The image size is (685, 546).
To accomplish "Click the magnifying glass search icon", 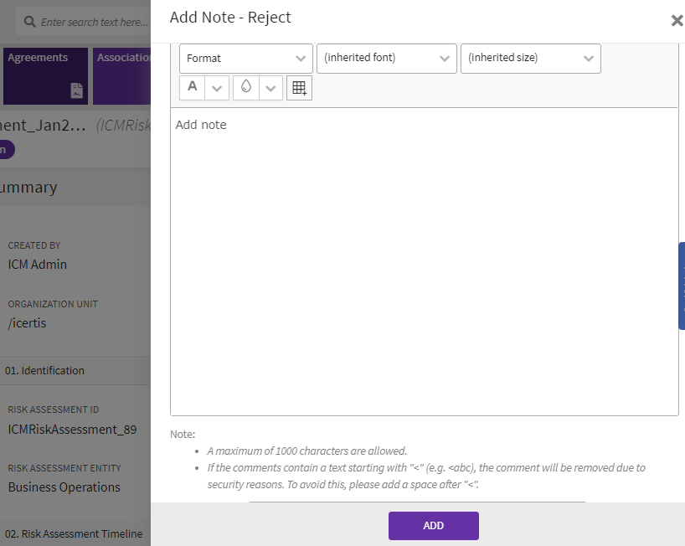I will (x=29, y=22).
